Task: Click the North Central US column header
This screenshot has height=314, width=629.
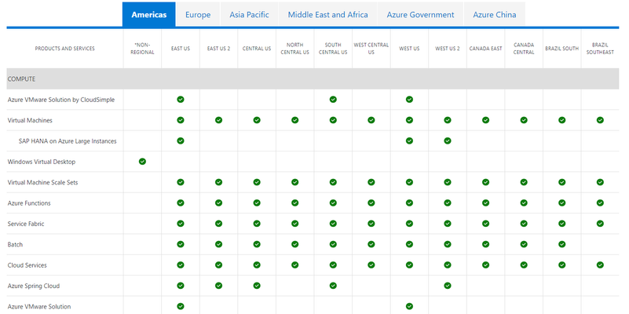Action: click(294, 49)
